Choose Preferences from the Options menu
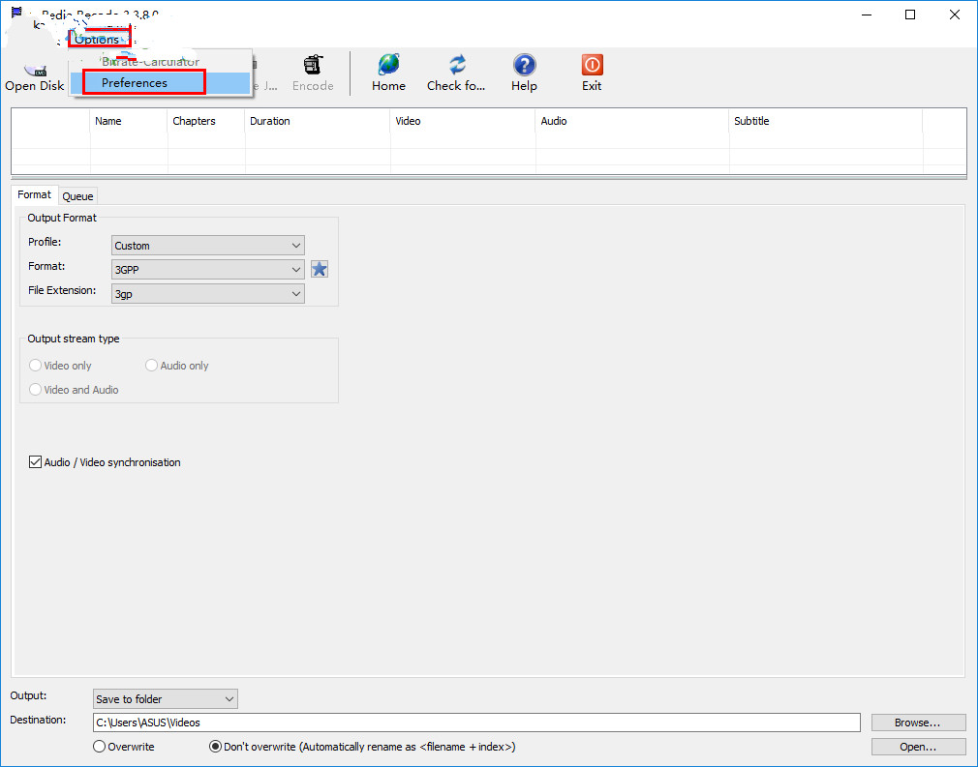978x767 pixels. pyautogui.click(x=135, y=83)
